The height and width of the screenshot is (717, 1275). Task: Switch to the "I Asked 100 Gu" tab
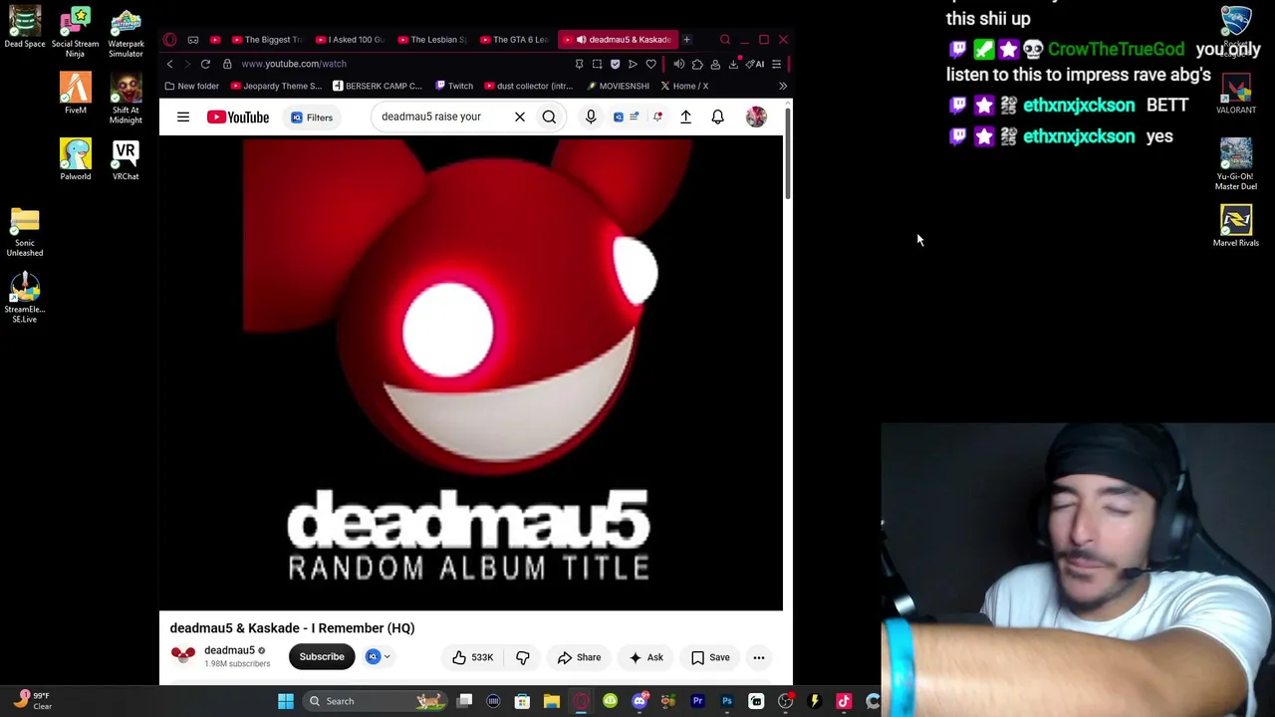350,40
